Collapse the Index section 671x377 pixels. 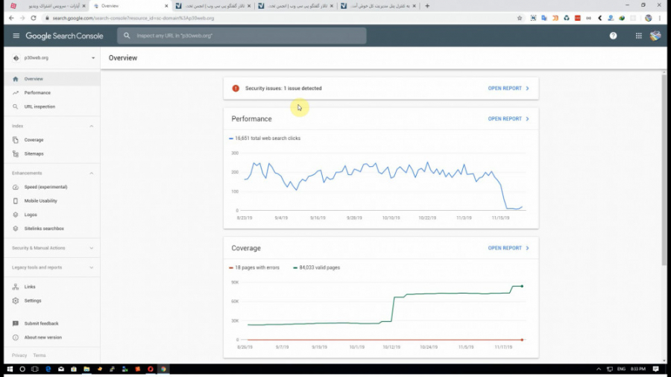(x=91, y=126)
